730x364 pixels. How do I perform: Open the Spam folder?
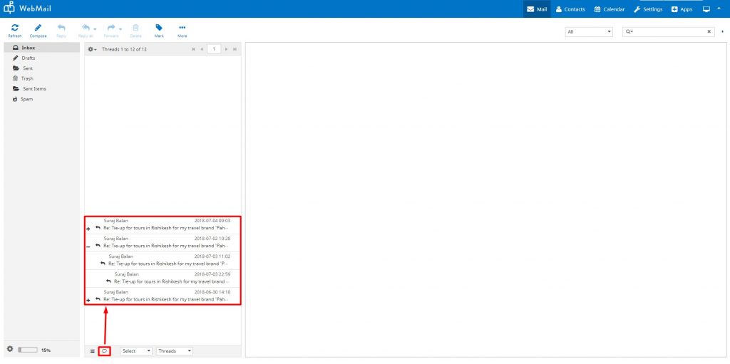(x=26, y=99)
